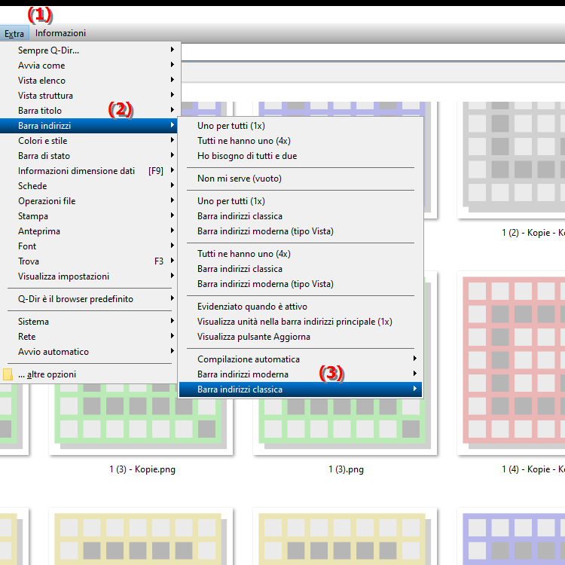This screenshot has height=565, width=565.
Task: Expand the Font submenu
Action: pos(89,246)
